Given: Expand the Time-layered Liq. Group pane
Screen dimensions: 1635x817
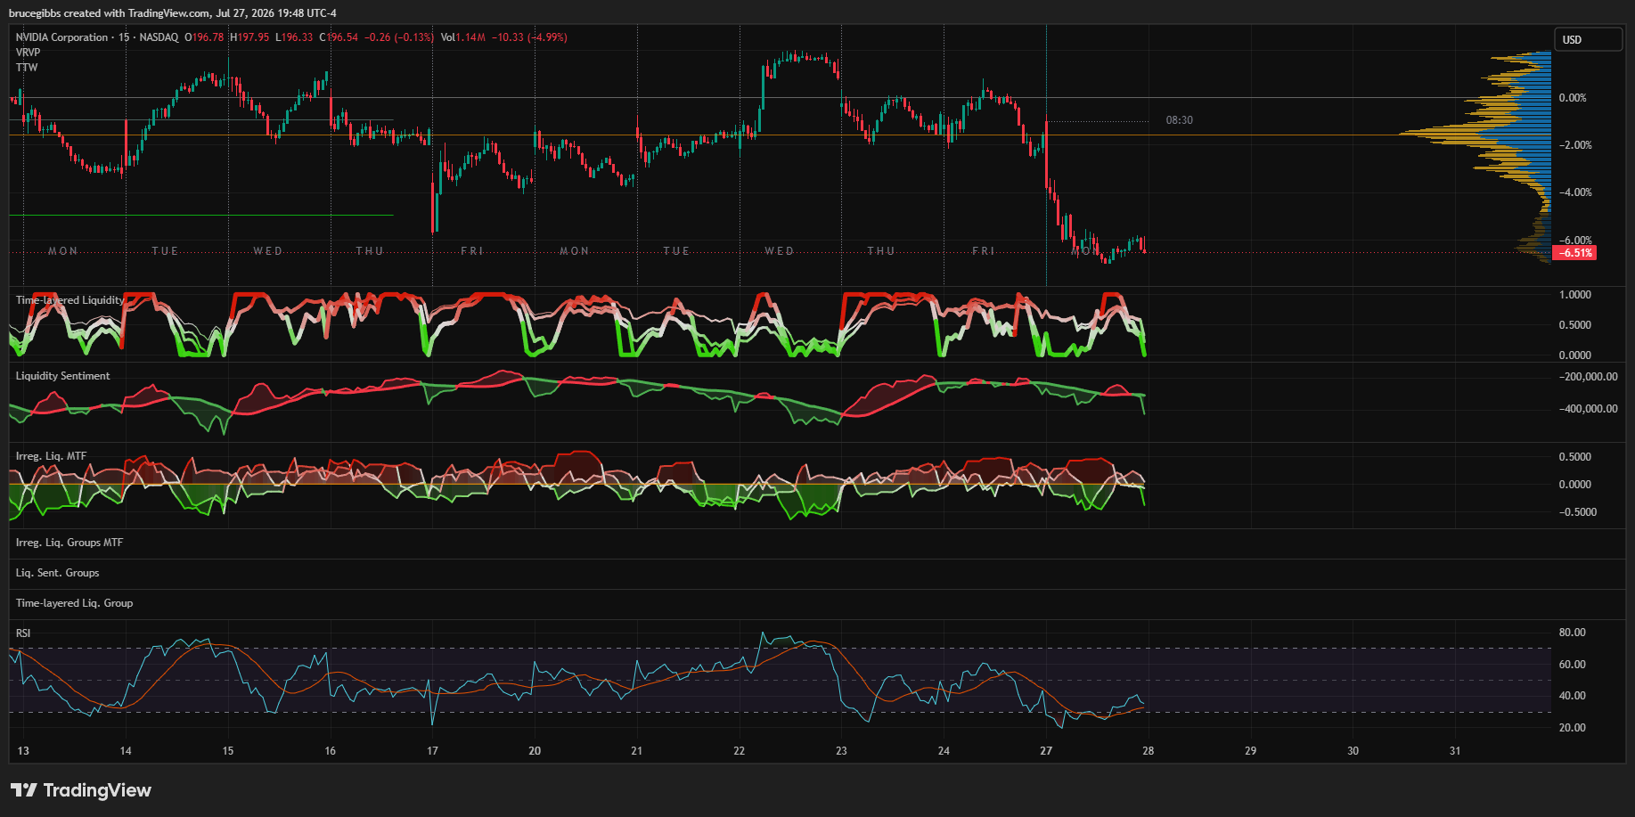Looking at the screenshot, I should [74, 603].
